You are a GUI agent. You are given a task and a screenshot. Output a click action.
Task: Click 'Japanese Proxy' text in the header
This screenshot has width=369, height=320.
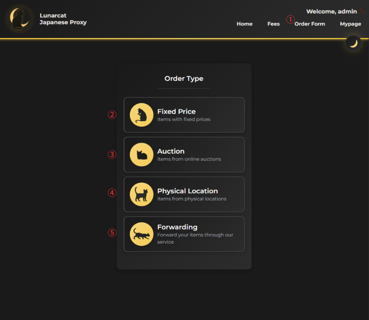(x=63, y=22)
